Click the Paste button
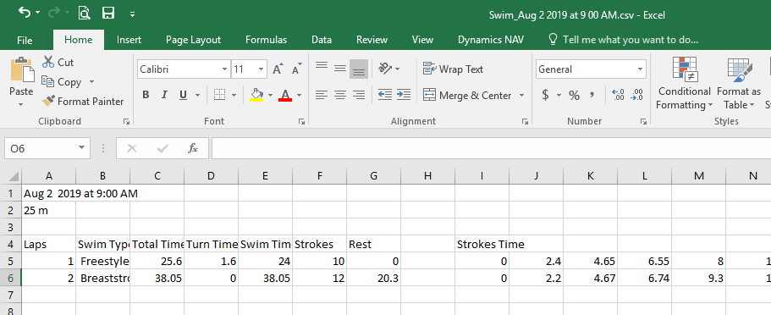The image size is (771, 315). click(x=22, y=82)
